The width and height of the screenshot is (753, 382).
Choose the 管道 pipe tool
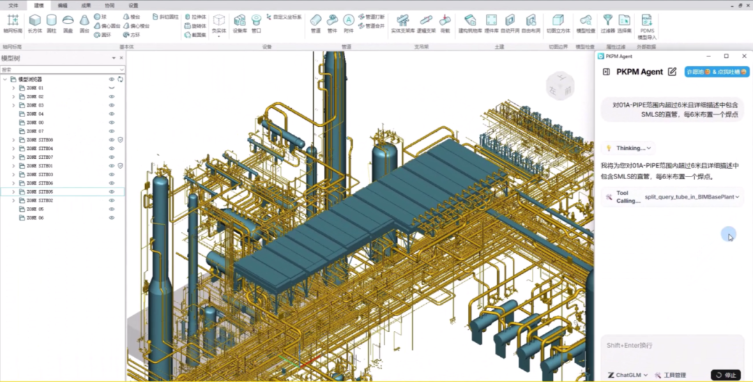[x=316, y=23]
